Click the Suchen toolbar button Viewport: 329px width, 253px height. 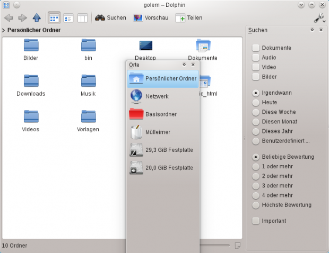(110, 18)
